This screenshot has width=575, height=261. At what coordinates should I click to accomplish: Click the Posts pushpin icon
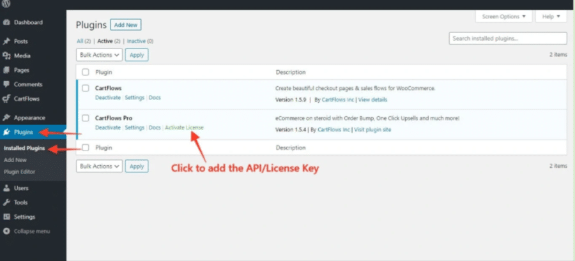6,41
